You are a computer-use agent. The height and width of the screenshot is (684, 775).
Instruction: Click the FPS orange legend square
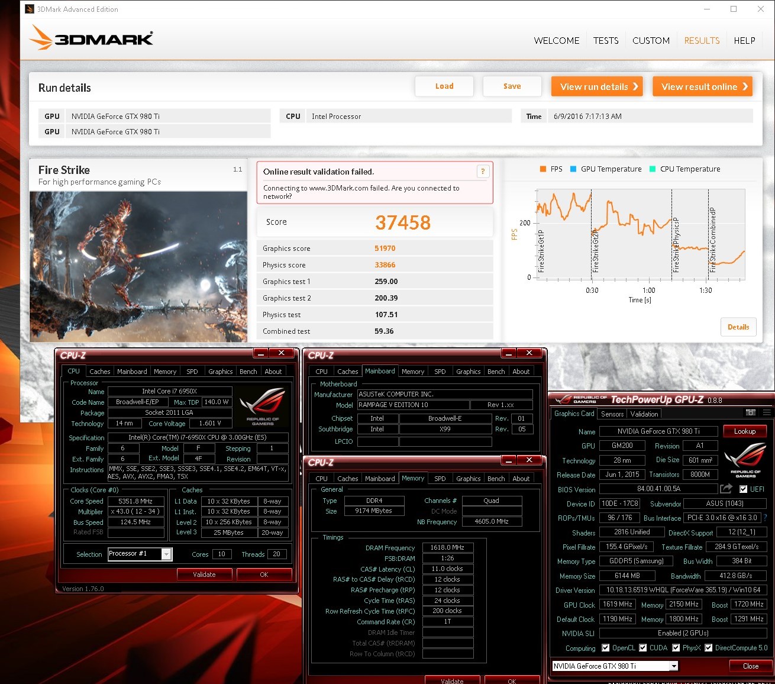543,169
